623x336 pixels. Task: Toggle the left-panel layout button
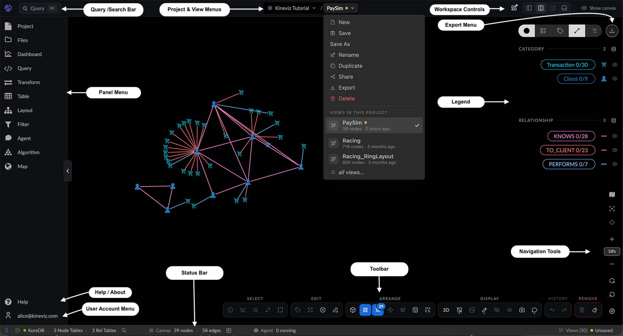coord(529,8)
